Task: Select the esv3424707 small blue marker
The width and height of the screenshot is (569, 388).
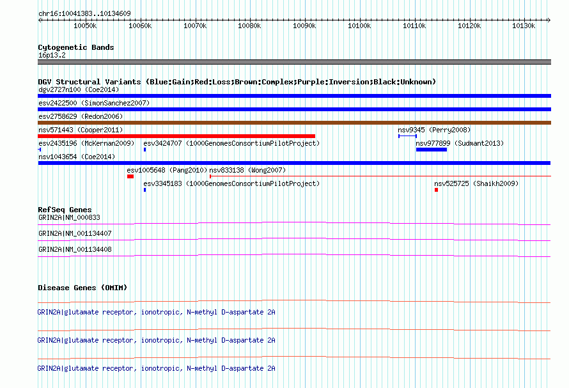Action: click(144, 150)
